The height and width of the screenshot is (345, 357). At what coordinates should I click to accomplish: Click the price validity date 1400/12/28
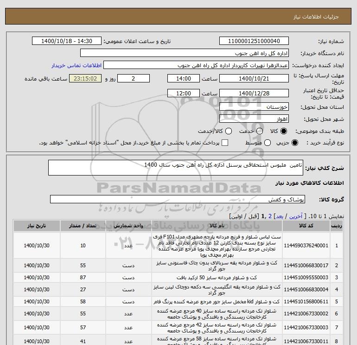pos(254,93)
